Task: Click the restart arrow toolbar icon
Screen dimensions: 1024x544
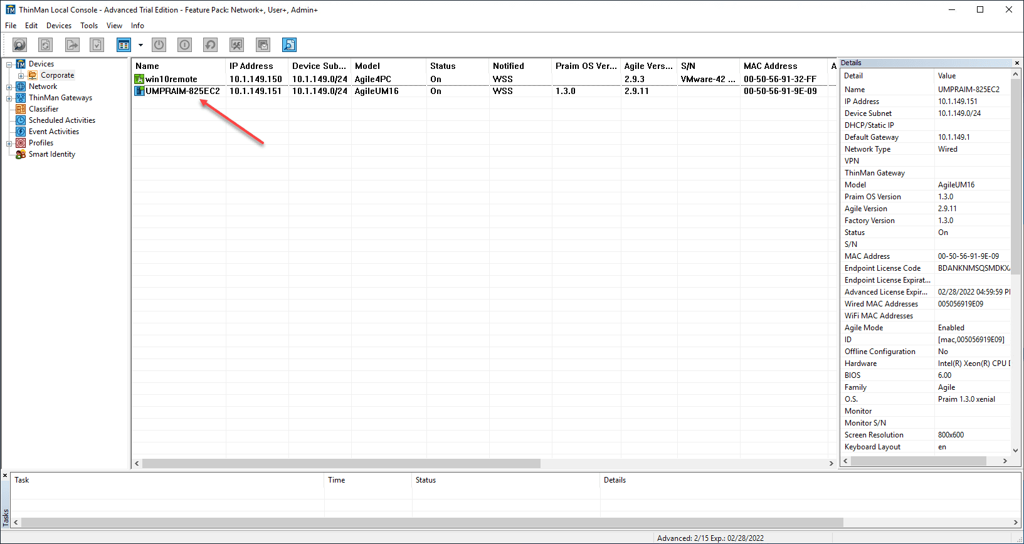Action: [210, 45]
